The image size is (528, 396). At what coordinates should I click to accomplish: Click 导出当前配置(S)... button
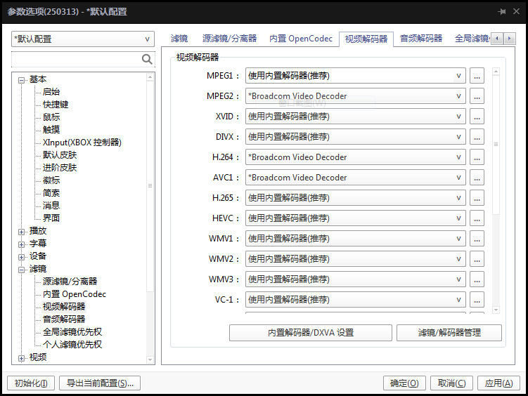click(x=100, y=383)
